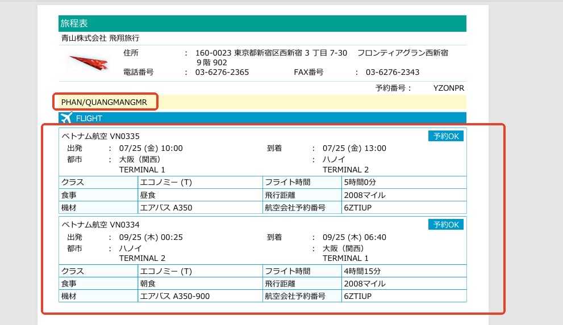
Task: Click the FLIGHT label in the blue section bar
Action: coord(89,119)
